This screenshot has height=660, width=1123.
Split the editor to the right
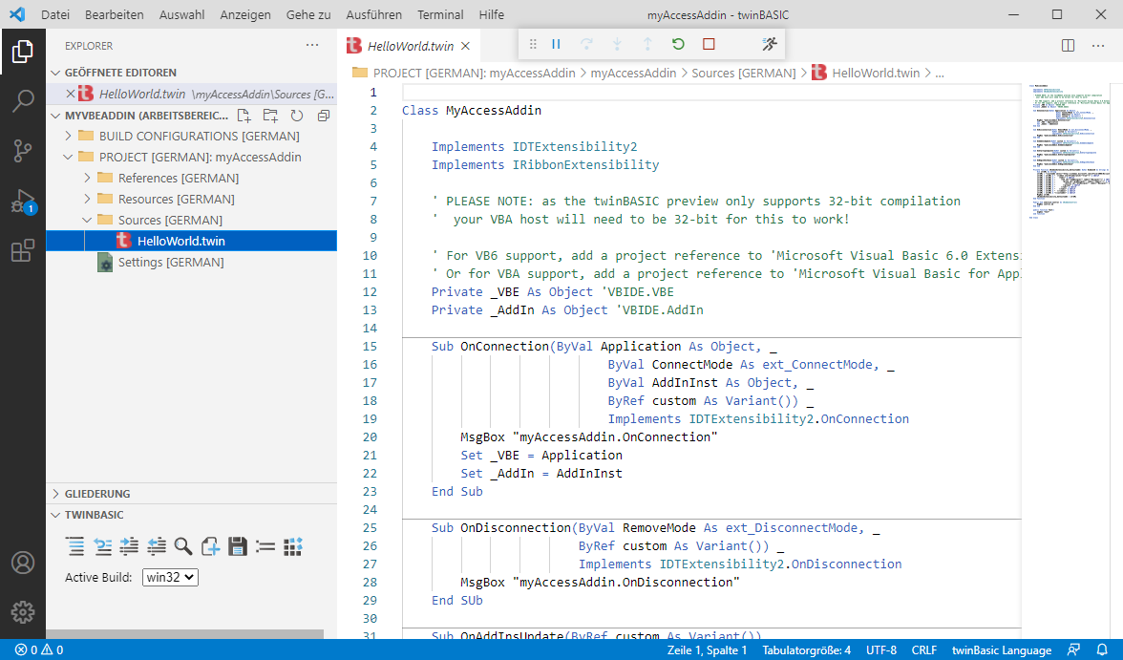click(x=1069, y=46)
